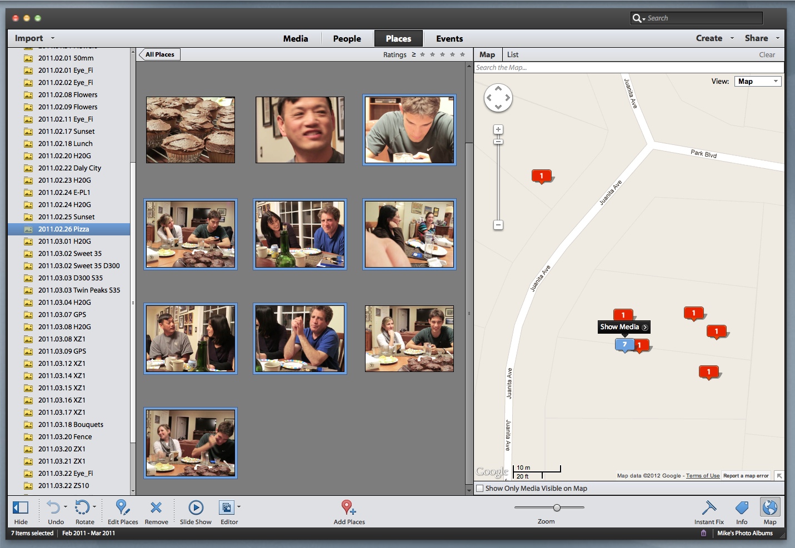Enable Show Only Media Visible on Map
795x548 pixels.
pos(480,489)
